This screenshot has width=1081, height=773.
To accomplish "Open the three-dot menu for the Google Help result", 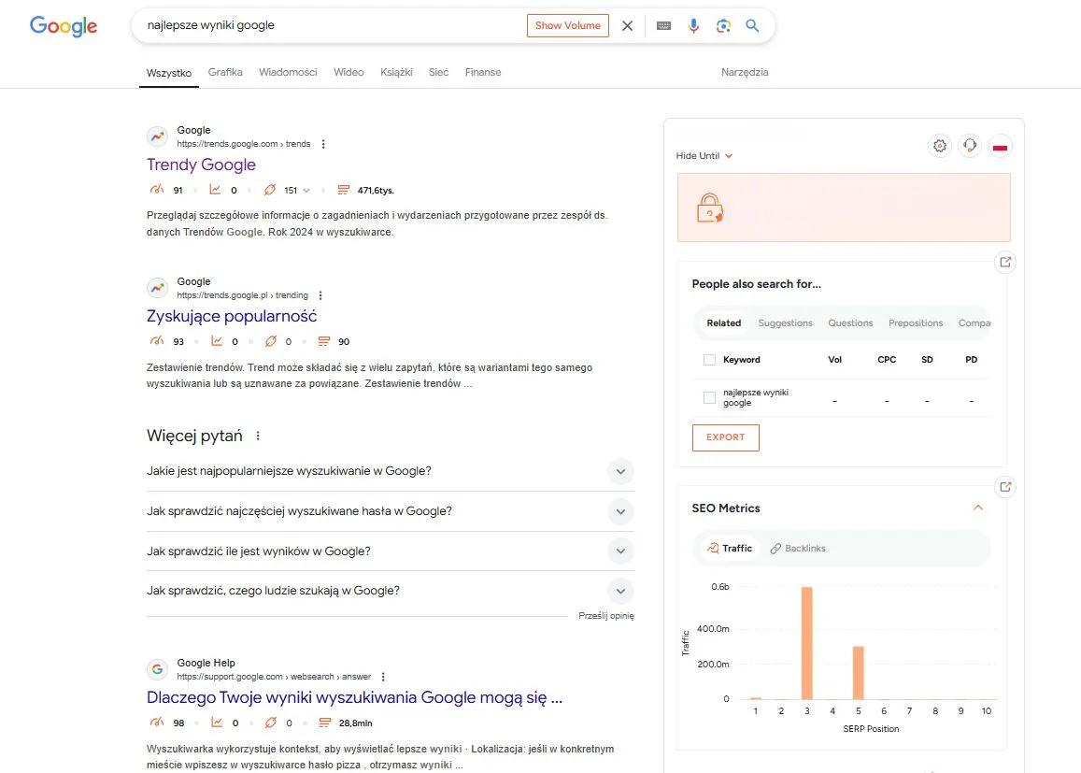I will [x=383, y=677].
